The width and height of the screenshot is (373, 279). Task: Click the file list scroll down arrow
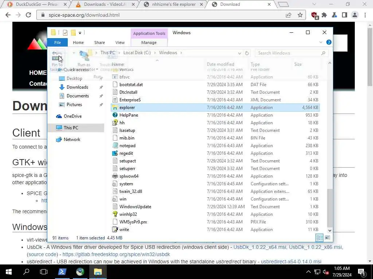330,230
